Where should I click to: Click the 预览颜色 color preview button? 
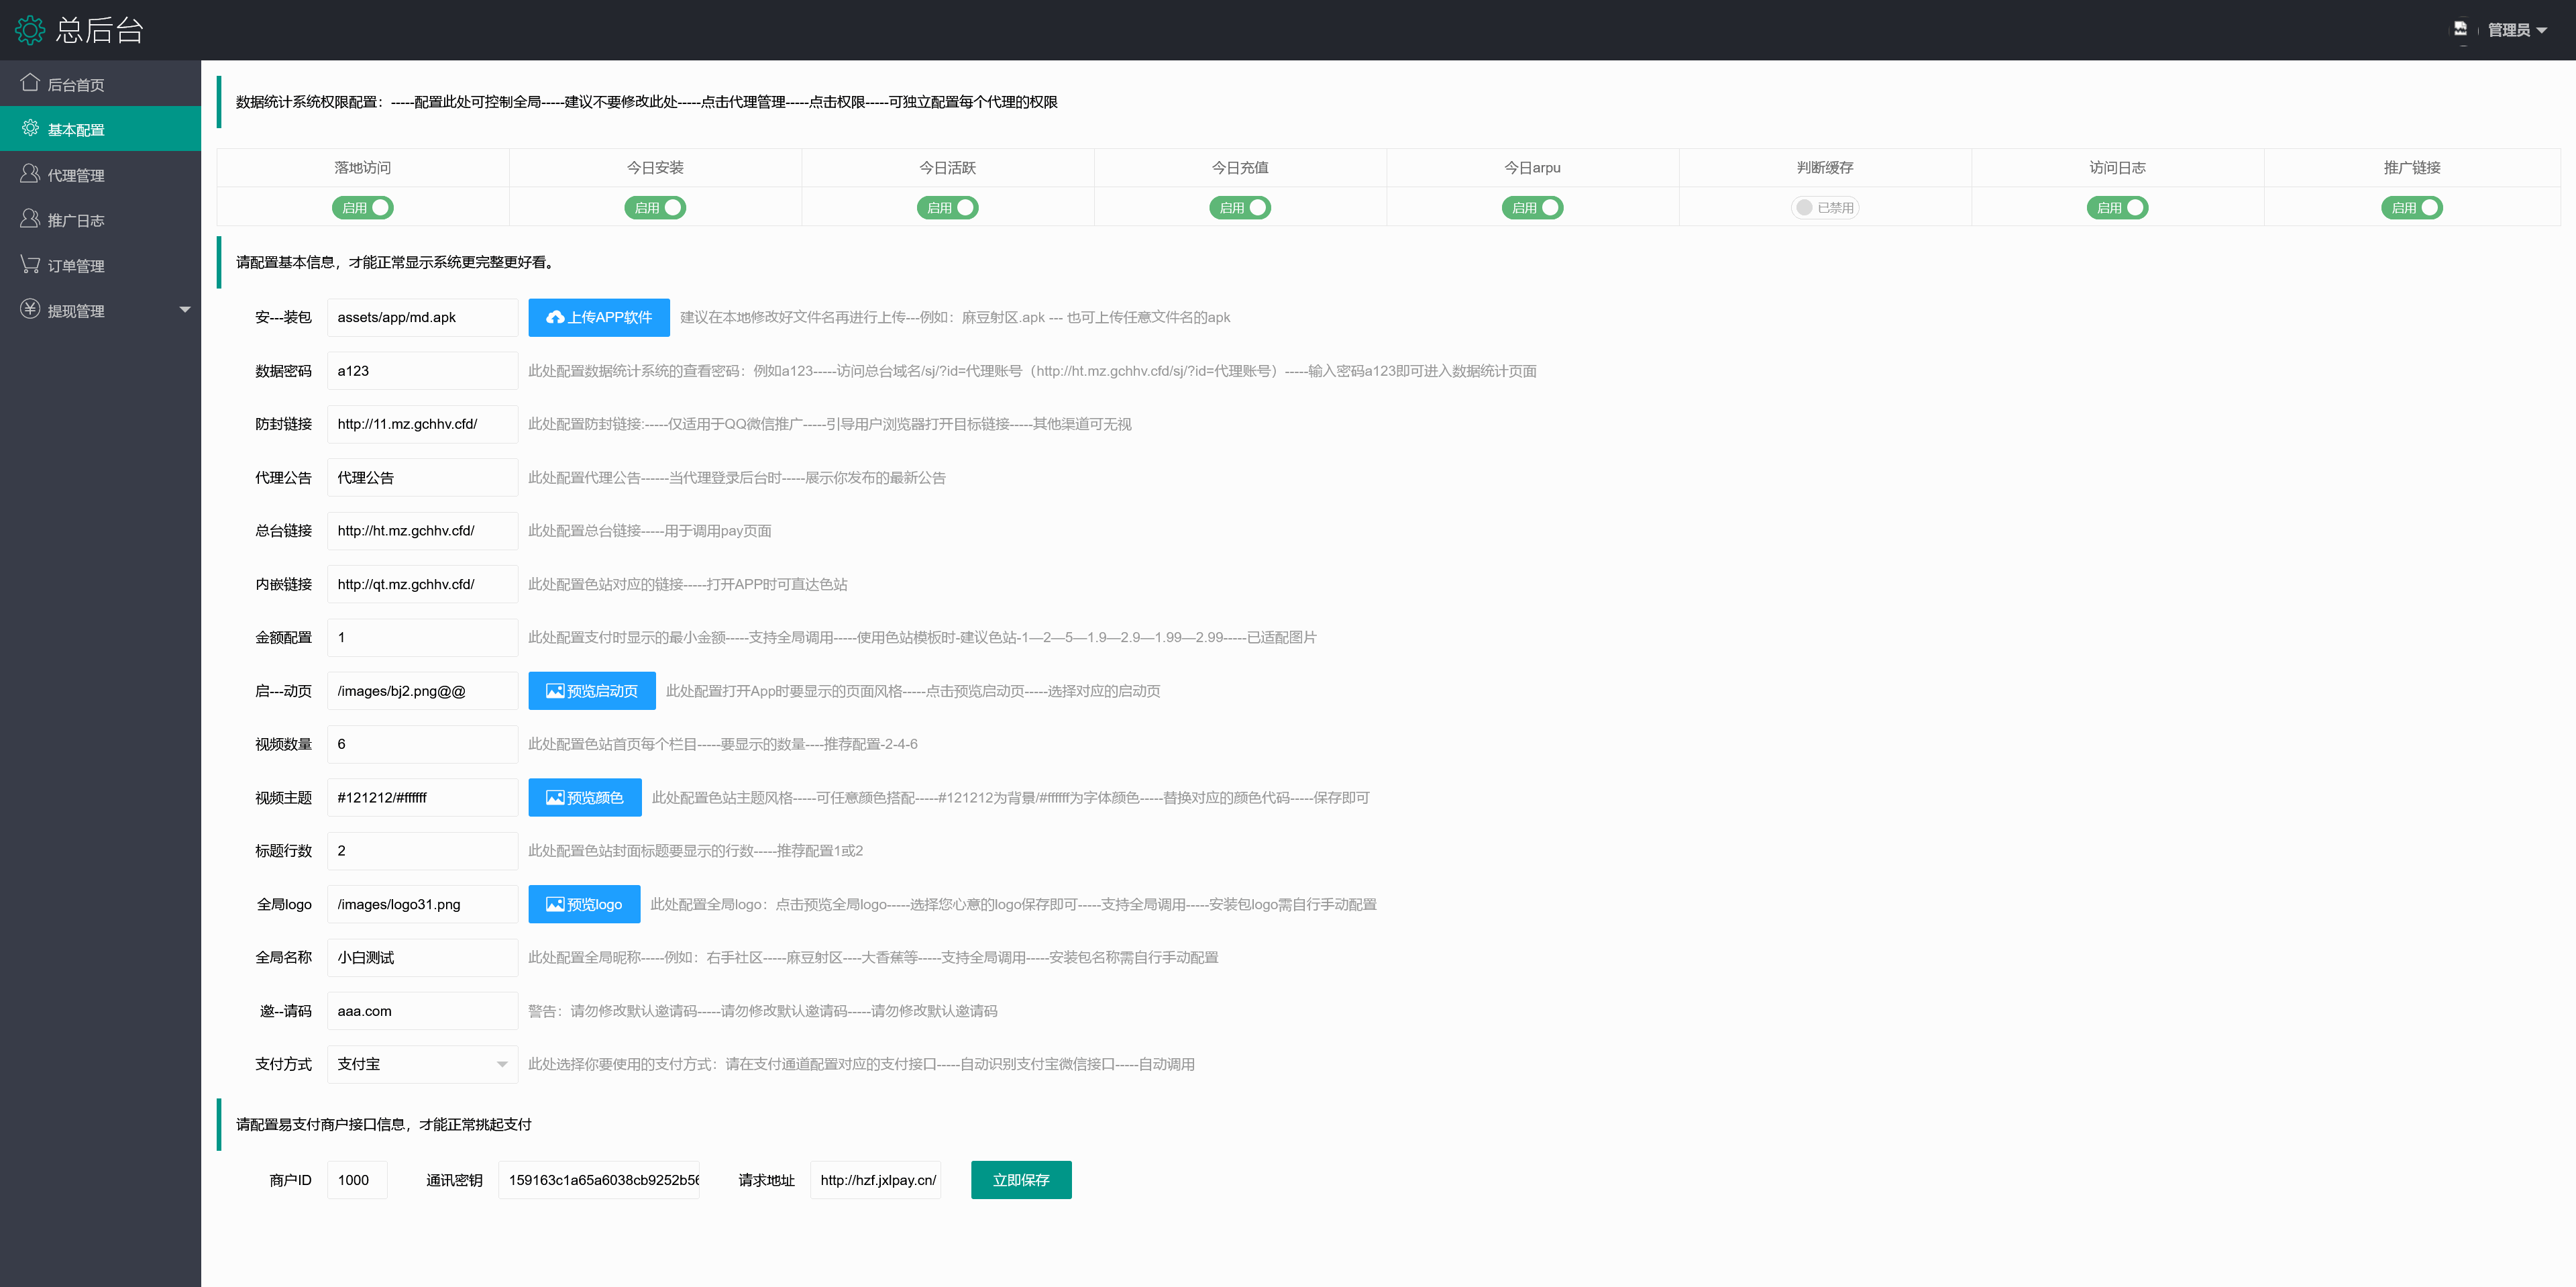click(x=585, y=798)
